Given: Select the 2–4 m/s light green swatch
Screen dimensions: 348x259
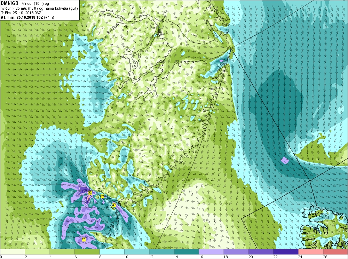Looking at the screenshot, I should click(x=37, y=252).
